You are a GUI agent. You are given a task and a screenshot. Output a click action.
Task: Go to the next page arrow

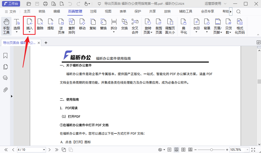click(50, 150)
